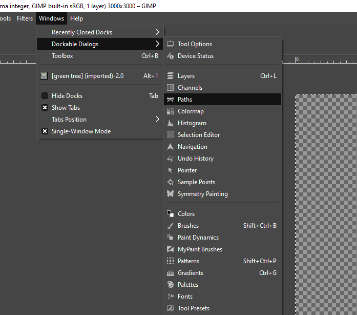The image size is (357, 315).
Task: Open the Help menu
Action: point(76,18)
